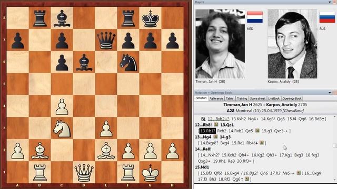Go to sub-variation move 16.Bg2?
This screenshot has height=189, width=337.
(x=250, y=173)
